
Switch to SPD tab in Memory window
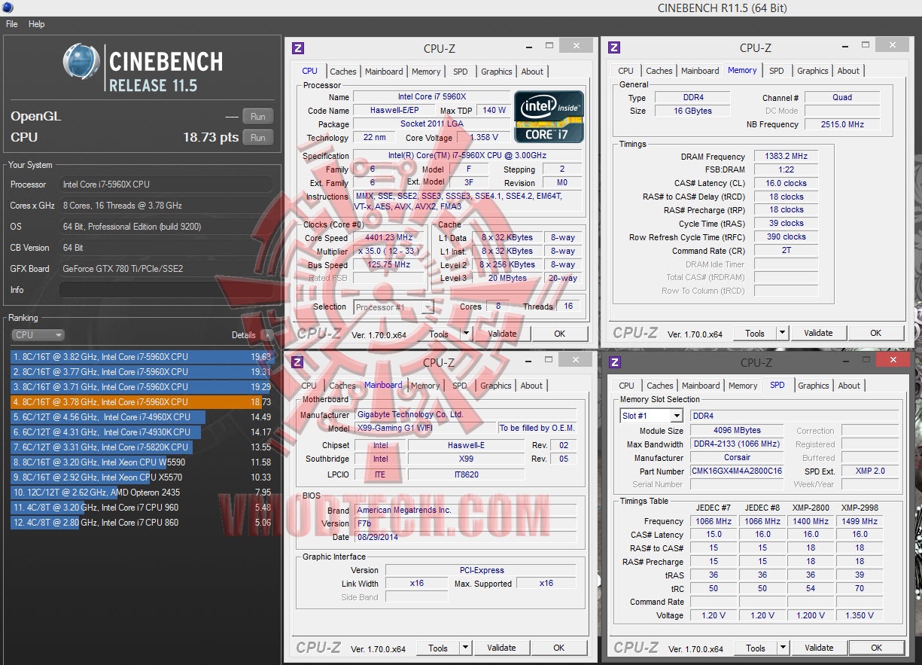(777, 71)
